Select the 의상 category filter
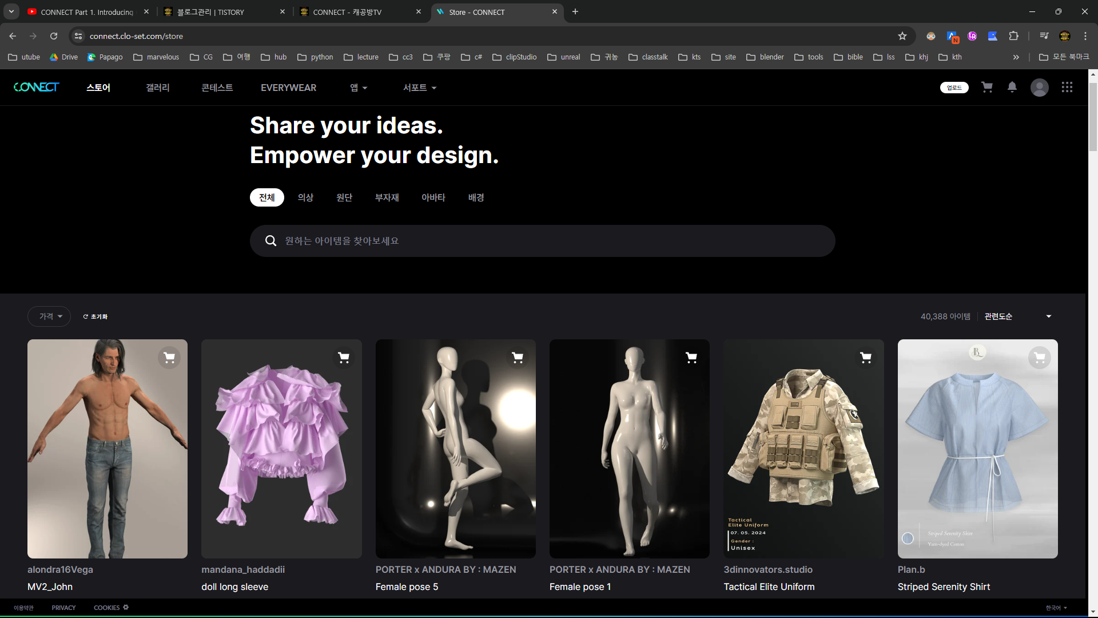 tap(305, 197)
